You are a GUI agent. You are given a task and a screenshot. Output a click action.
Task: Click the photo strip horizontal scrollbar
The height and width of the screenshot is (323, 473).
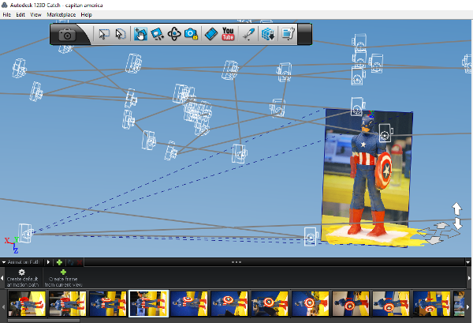pos(43,321)
